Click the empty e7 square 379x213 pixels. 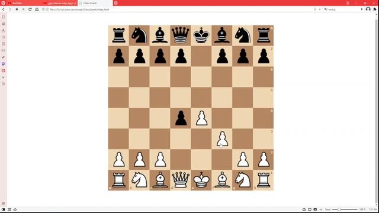(201, 56)
